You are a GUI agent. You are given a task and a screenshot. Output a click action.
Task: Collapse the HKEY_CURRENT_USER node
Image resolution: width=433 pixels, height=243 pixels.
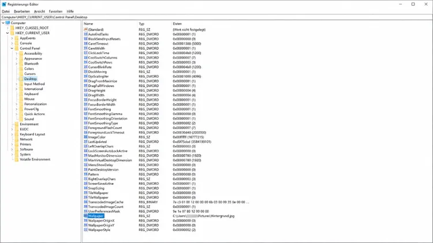[8, 33]
